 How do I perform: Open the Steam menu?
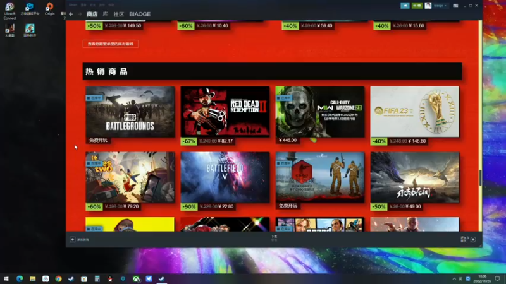click(x=73, y=5)
